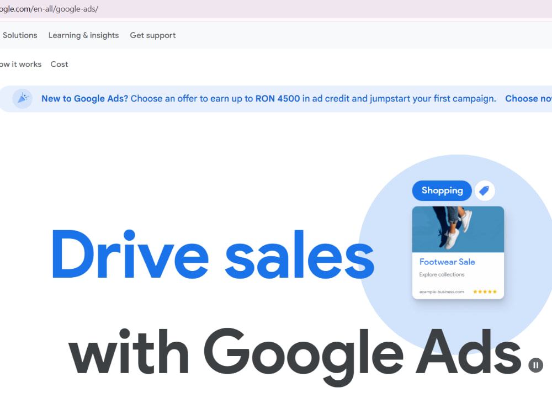The width and height of the screenshot is (552, 414).
Task: Go to the Cost tab
Action: 59,64
